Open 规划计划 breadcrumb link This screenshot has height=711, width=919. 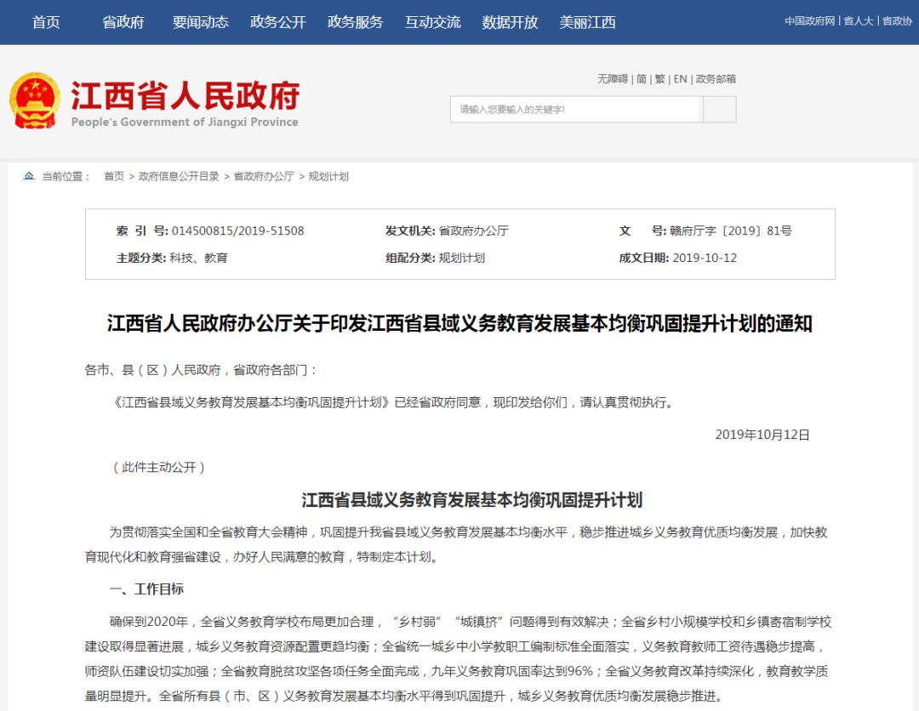click(328, 176)
